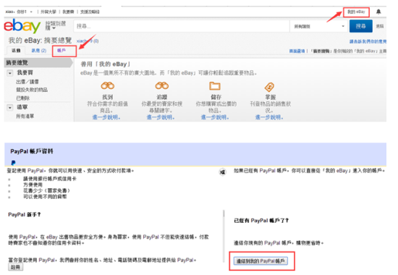398x275 pixels.
Task: Click the blue 搜尋 button
Action: 360,26
